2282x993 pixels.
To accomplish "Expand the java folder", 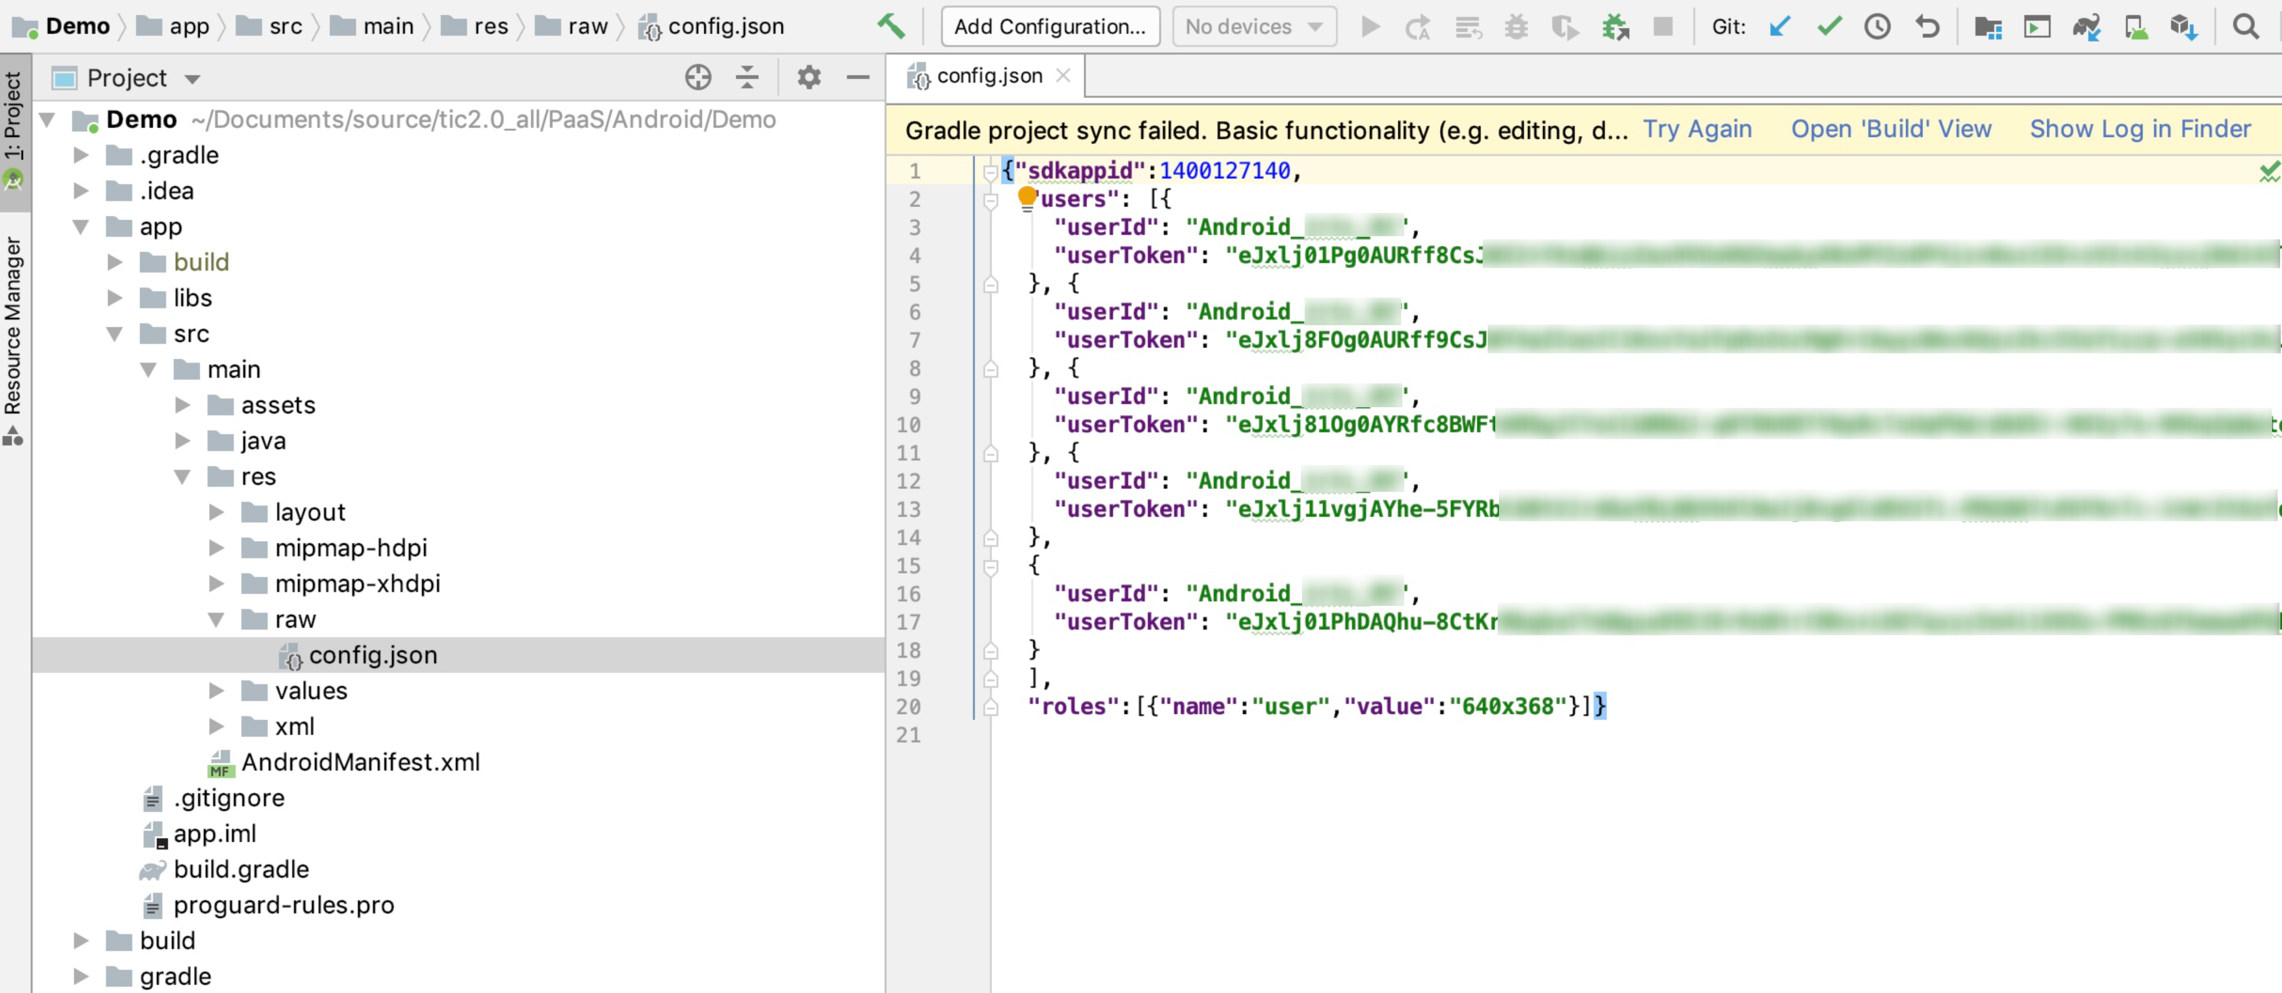I will coord(182,441).
